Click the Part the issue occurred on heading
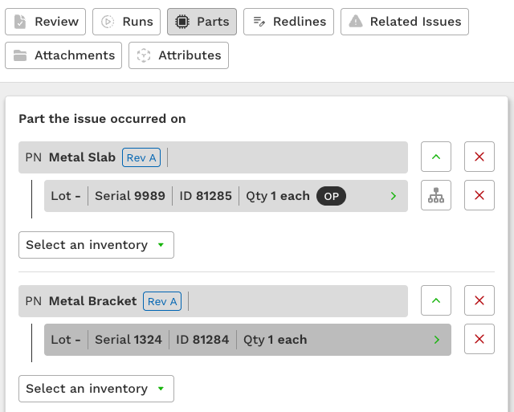The image size is (514, 412). point(102,119)
